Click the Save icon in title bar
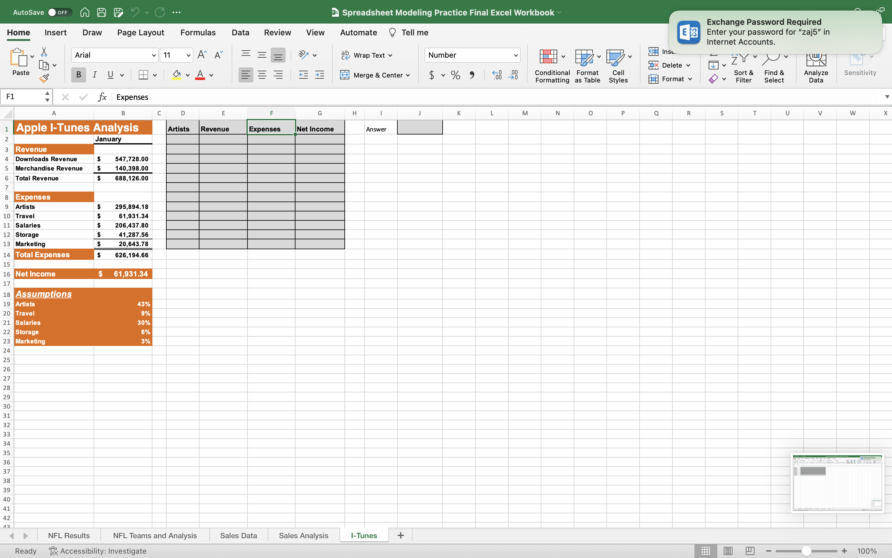 tap(101, 12)
